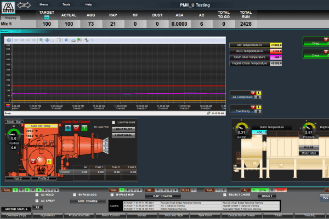Image resolution: width=329 pixels, height=219 pixels.
Task: Open the Profile 2 selector
Action: pyautogui.click(x=44, y=178)
